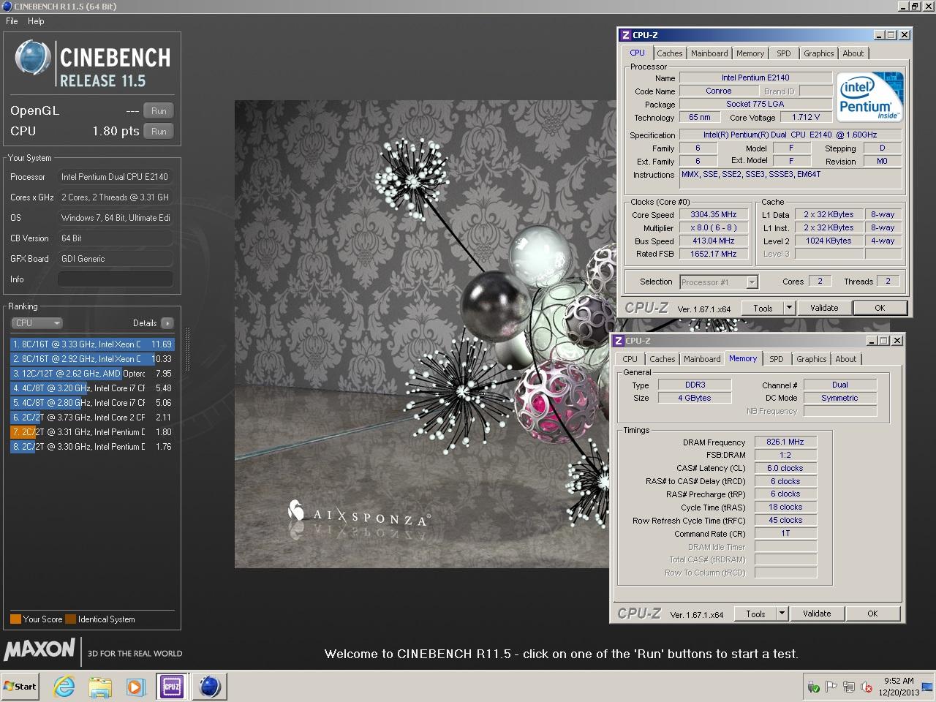Click the muted volume tray icon
Viewport: 936px width, 702px height.
(867, 687)
